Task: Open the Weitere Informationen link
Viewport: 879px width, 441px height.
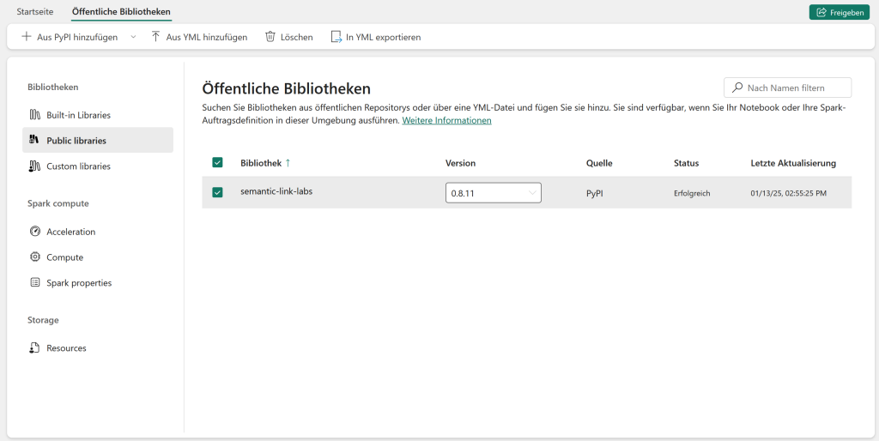Action: (x=446, y=120)
